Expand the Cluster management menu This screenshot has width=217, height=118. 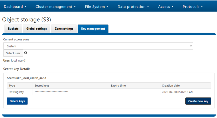point(55,7)
